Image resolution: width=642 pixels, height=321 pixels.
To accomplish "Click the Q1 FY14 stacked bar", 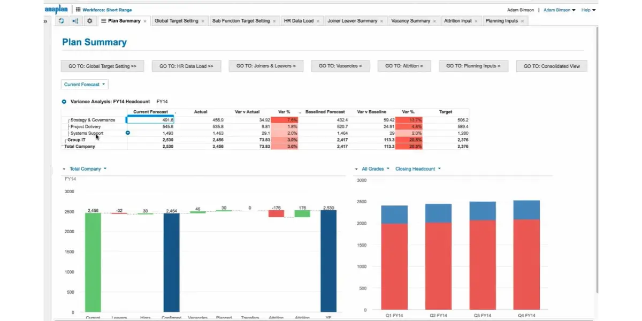I will pos(395,257).
